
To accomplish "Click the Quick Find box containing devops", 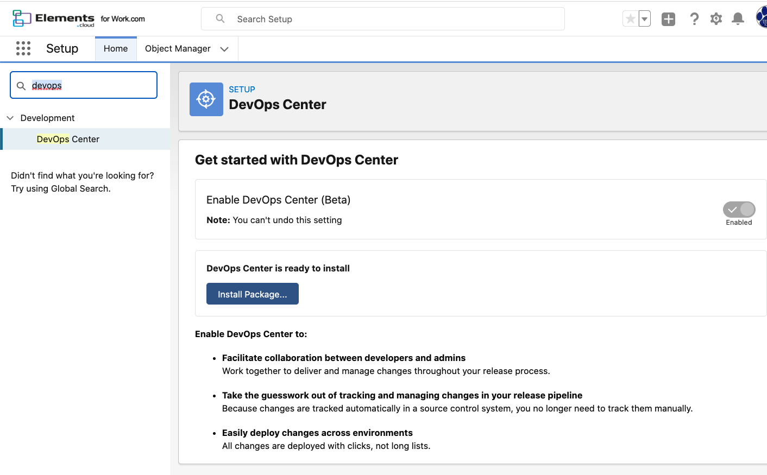I will pyautogui.click(x=84, y=85).
